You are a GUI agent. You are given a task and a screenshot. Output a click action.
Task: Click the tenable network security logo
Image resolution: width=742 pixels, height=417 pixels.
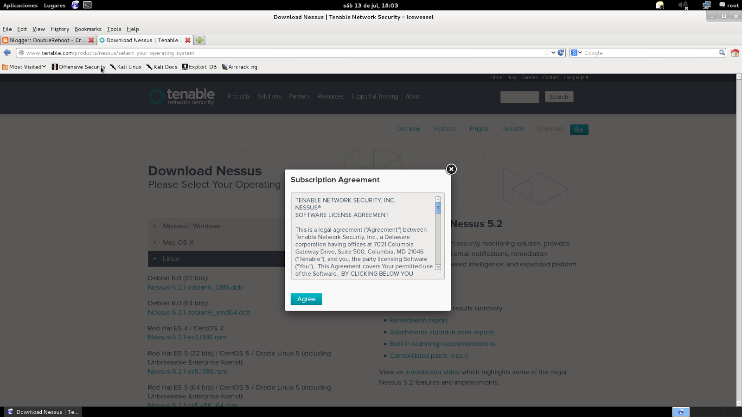[x=181, y=96]
